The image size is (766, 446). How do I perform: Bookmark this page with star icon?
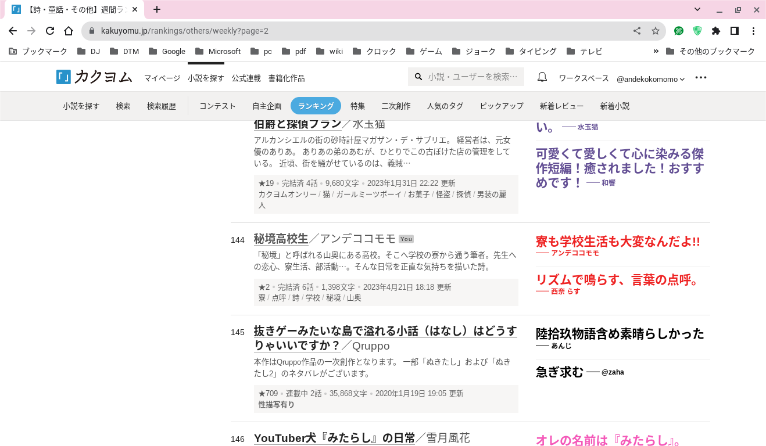pyautogui.click(x=656, y=31)
